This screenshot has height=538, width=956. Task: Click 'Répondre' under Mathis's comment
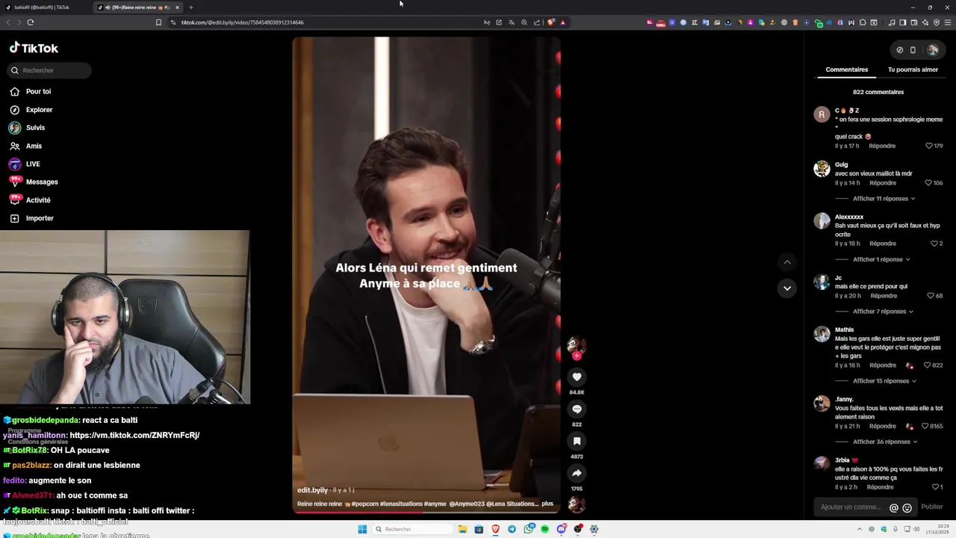[883, 365]
